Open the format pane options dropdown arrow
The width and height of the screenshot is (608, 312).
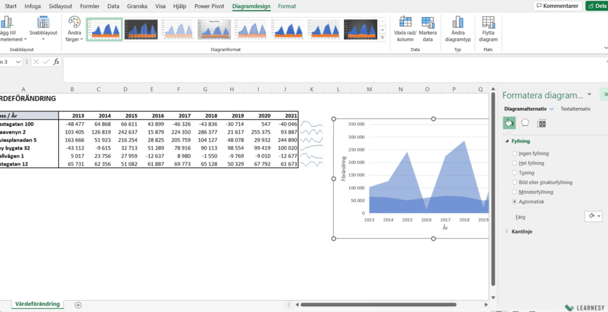590,94
